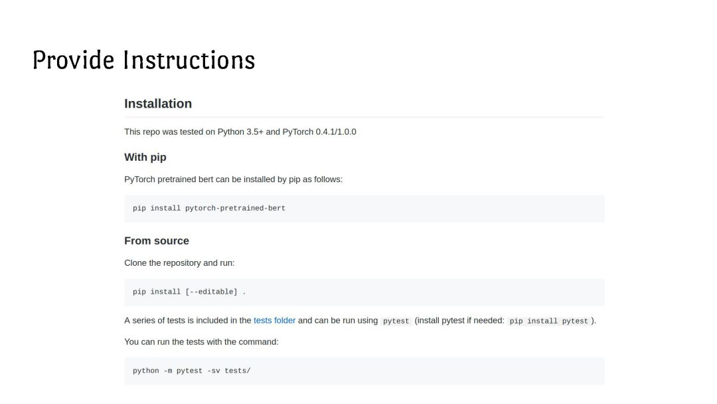Screen dimensions: 717x404
Task: Click the inline pytest code snippet
Action: (x=396, y=321)
